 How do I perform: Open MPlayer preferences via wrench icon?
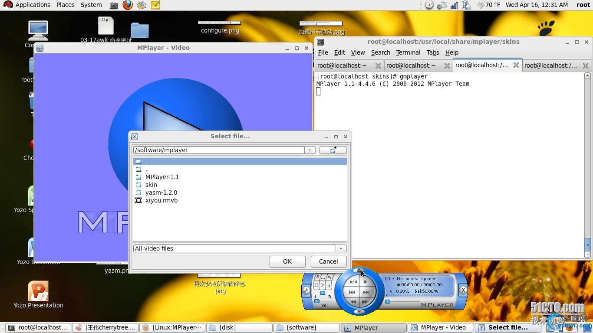[x=306, y=291]
